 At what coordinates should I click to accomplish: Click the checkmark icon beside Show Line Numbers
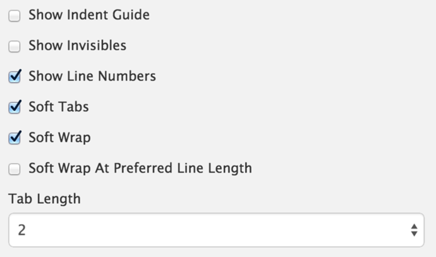click(x=15, y=77)
